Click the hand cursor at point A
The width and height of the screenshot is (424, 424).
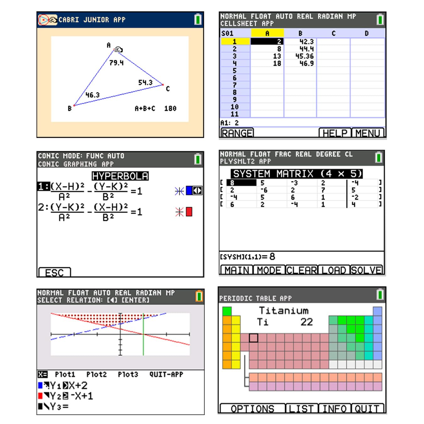pos(118,50)
